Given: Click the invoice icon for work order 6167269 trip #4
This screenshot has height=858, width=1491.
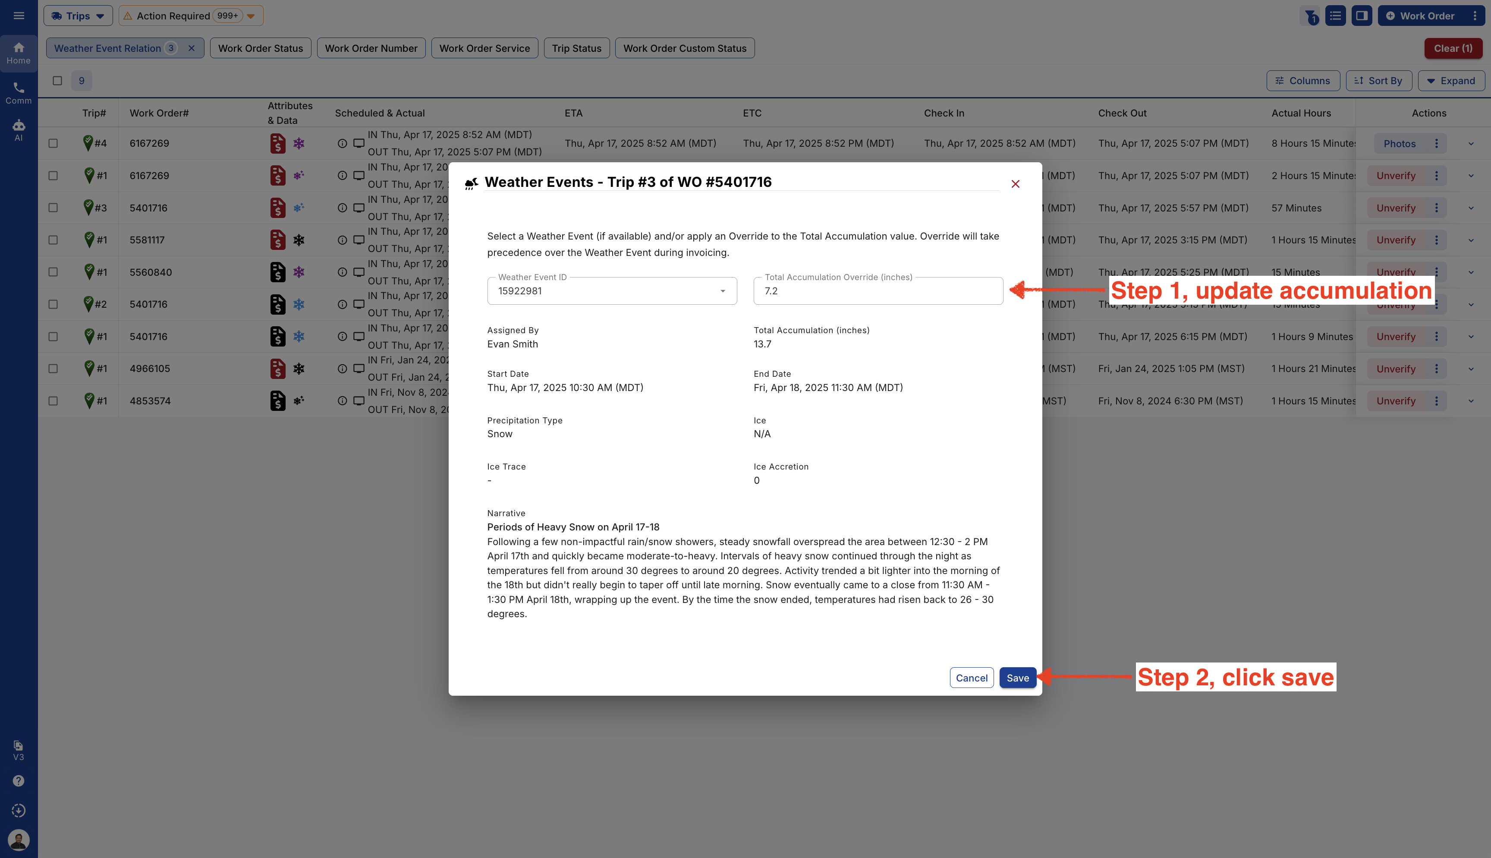Looking at the screenshot, I should 278,143.
